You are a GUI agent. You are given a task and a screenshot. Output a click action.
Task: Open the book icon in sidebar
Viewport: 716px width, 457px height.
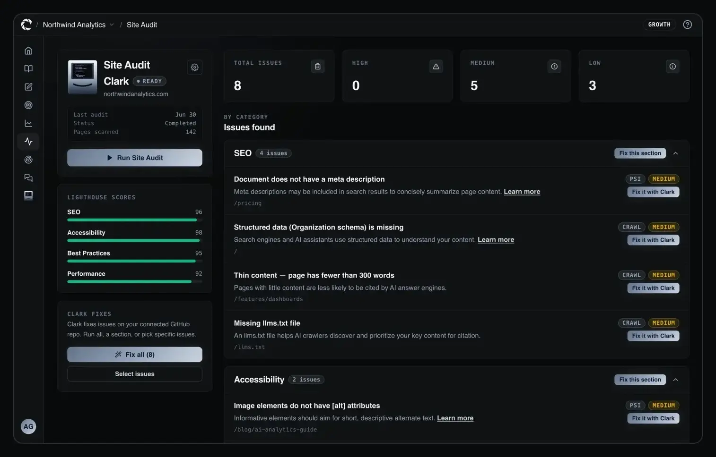tap(28, 69)
